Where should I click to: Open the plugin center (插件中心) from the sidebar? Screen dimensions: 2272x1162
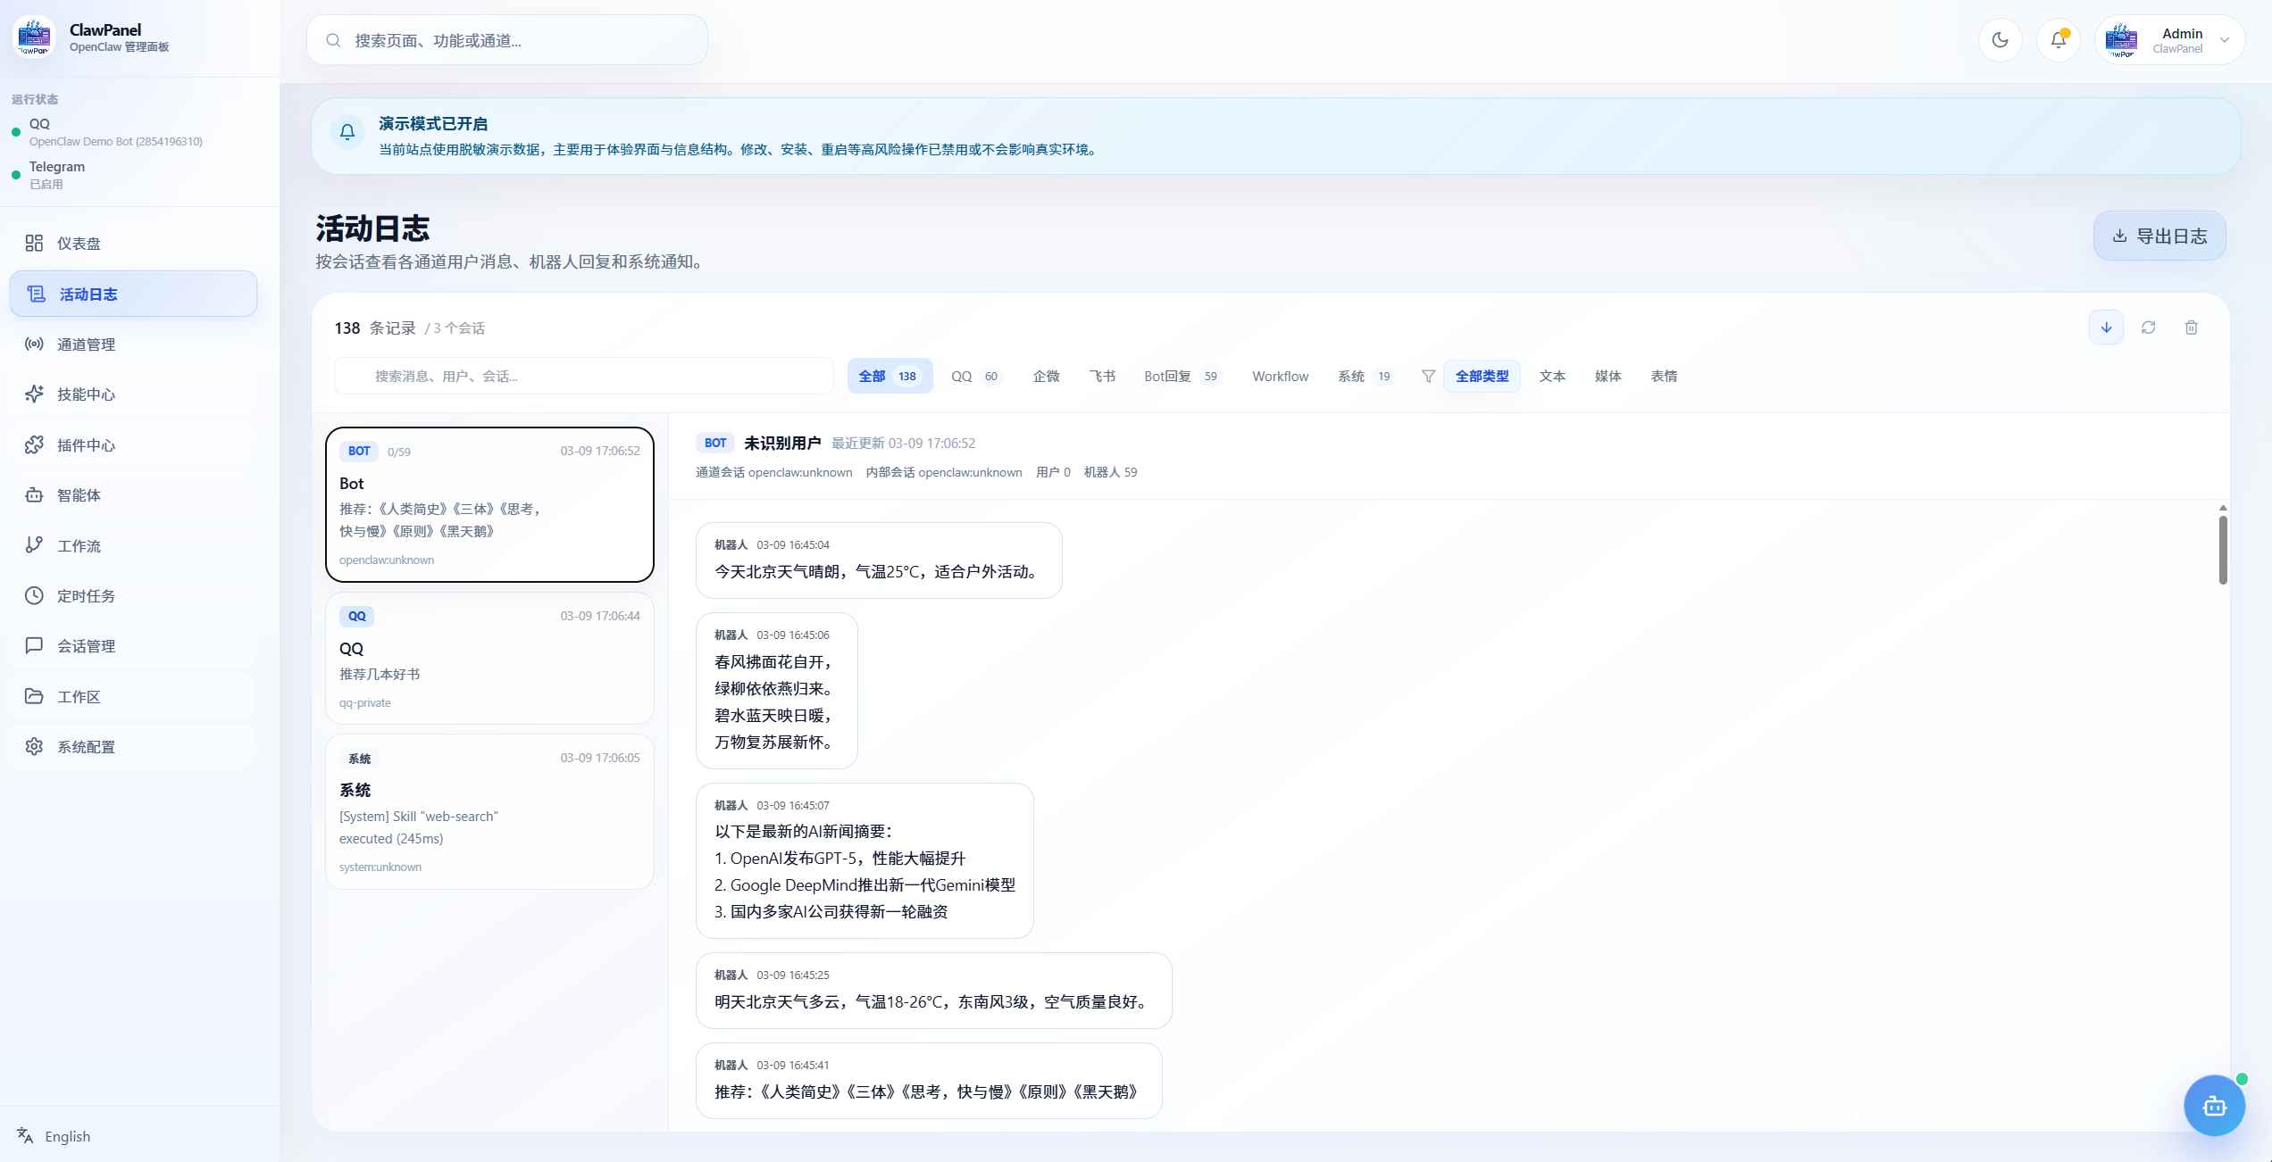click(x=86, y=445)
